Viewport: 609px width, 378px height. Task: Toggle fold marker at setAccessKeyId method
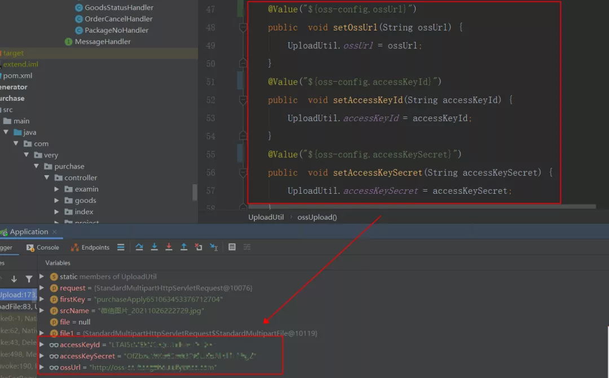pos(243,100)
